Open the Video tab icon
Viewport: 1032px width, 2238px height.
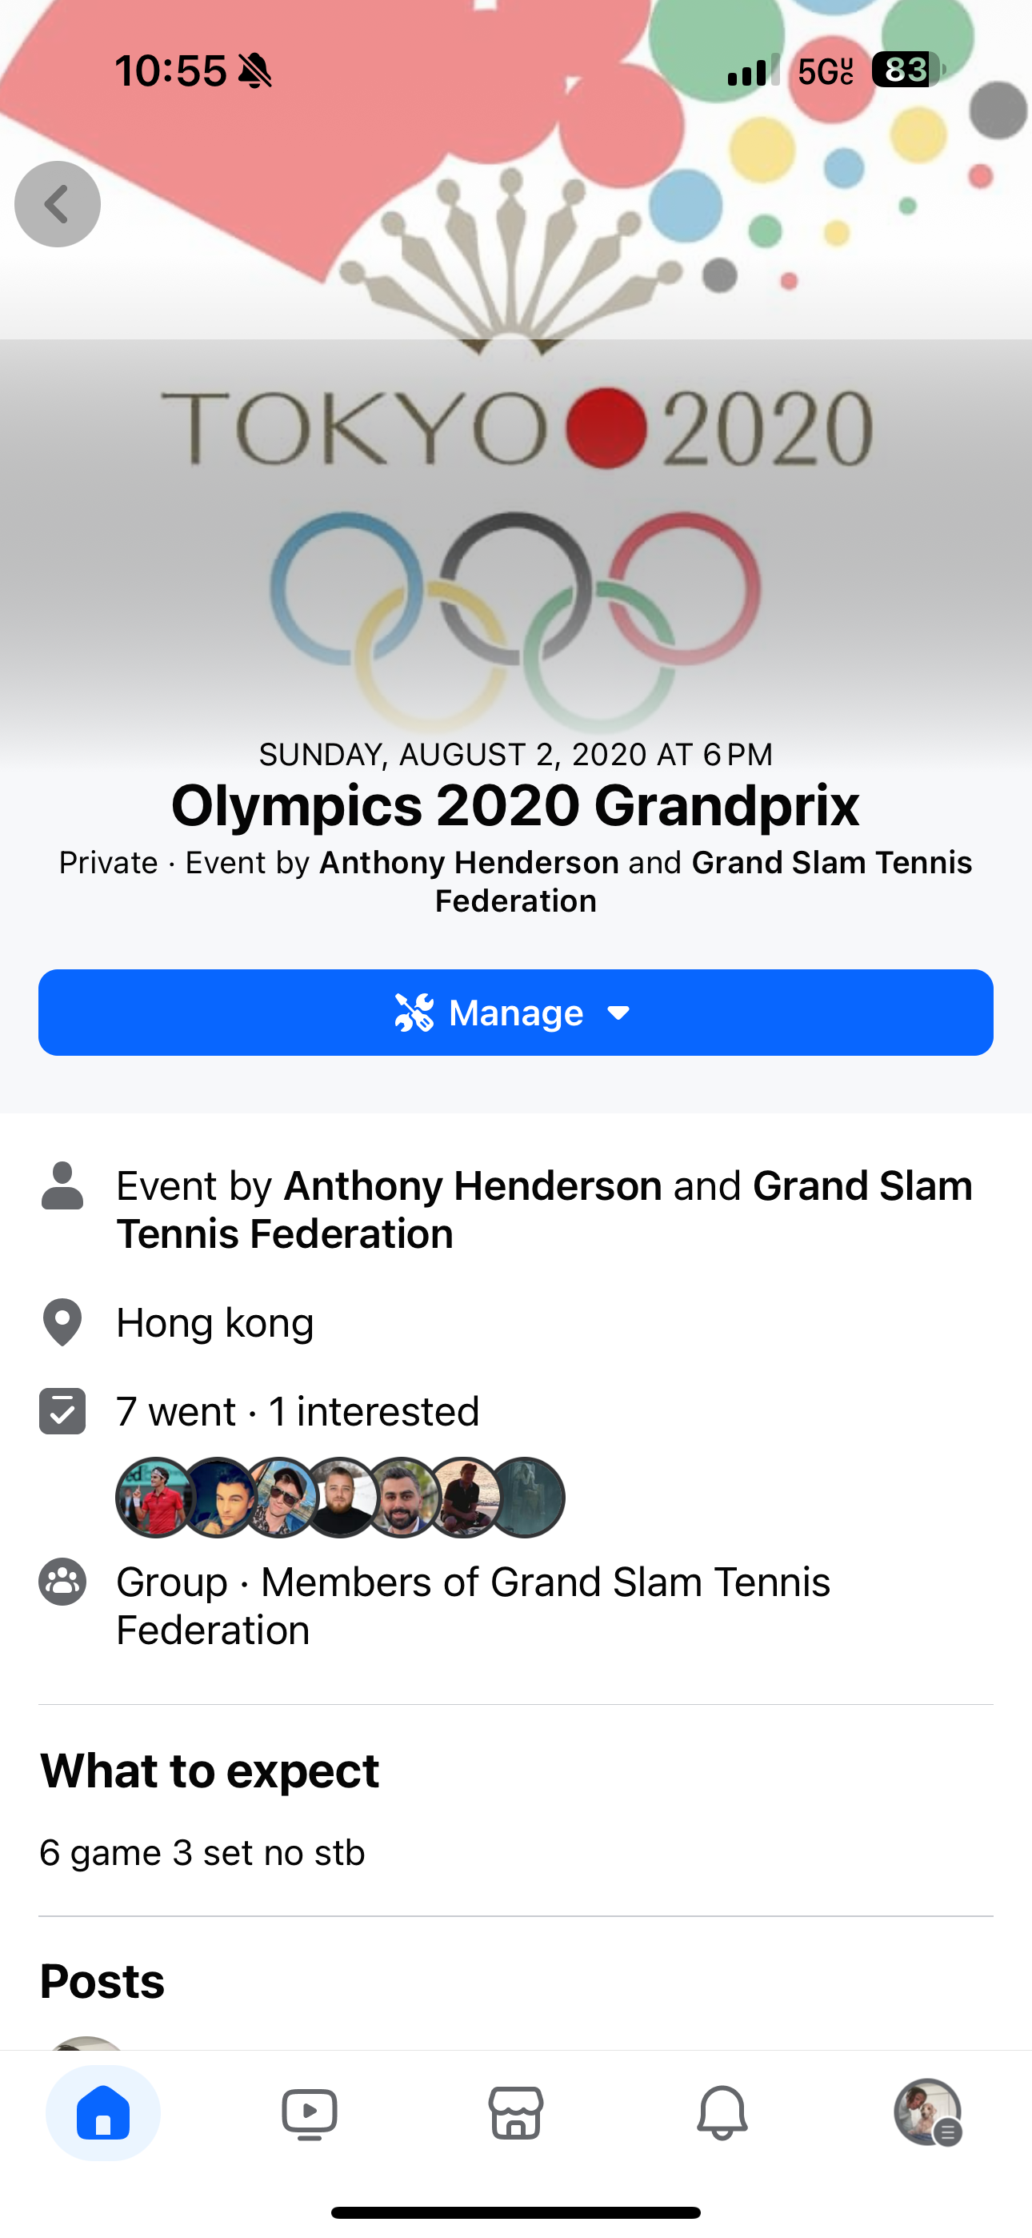310,2114
